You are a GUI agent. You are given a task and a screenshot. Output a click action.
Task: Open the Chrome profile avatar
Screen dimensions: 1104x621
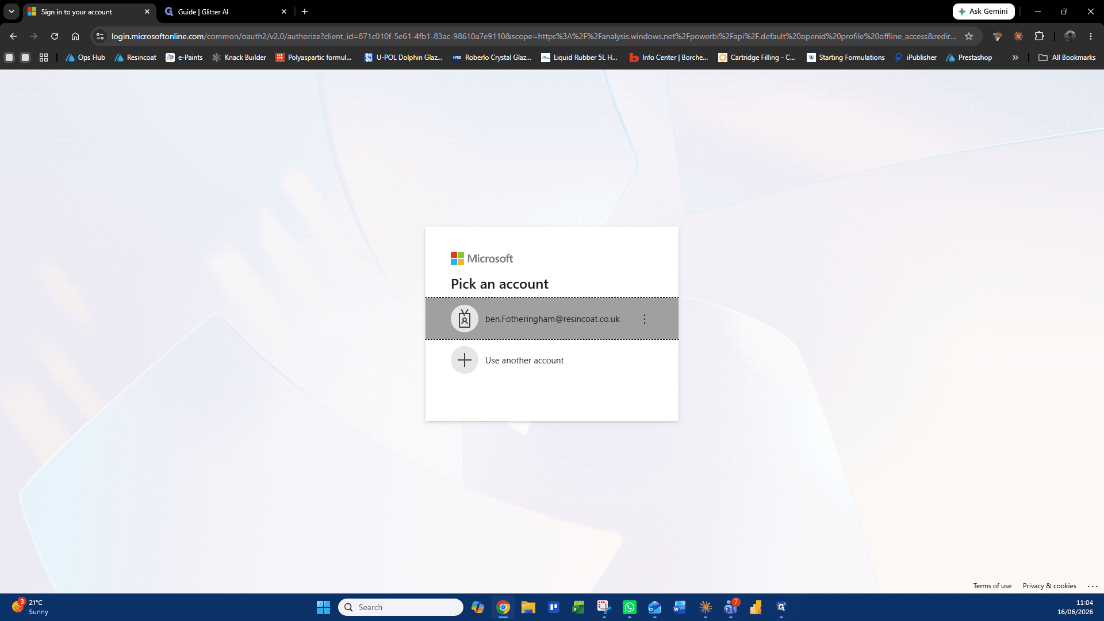click(x=1069, y=36)
